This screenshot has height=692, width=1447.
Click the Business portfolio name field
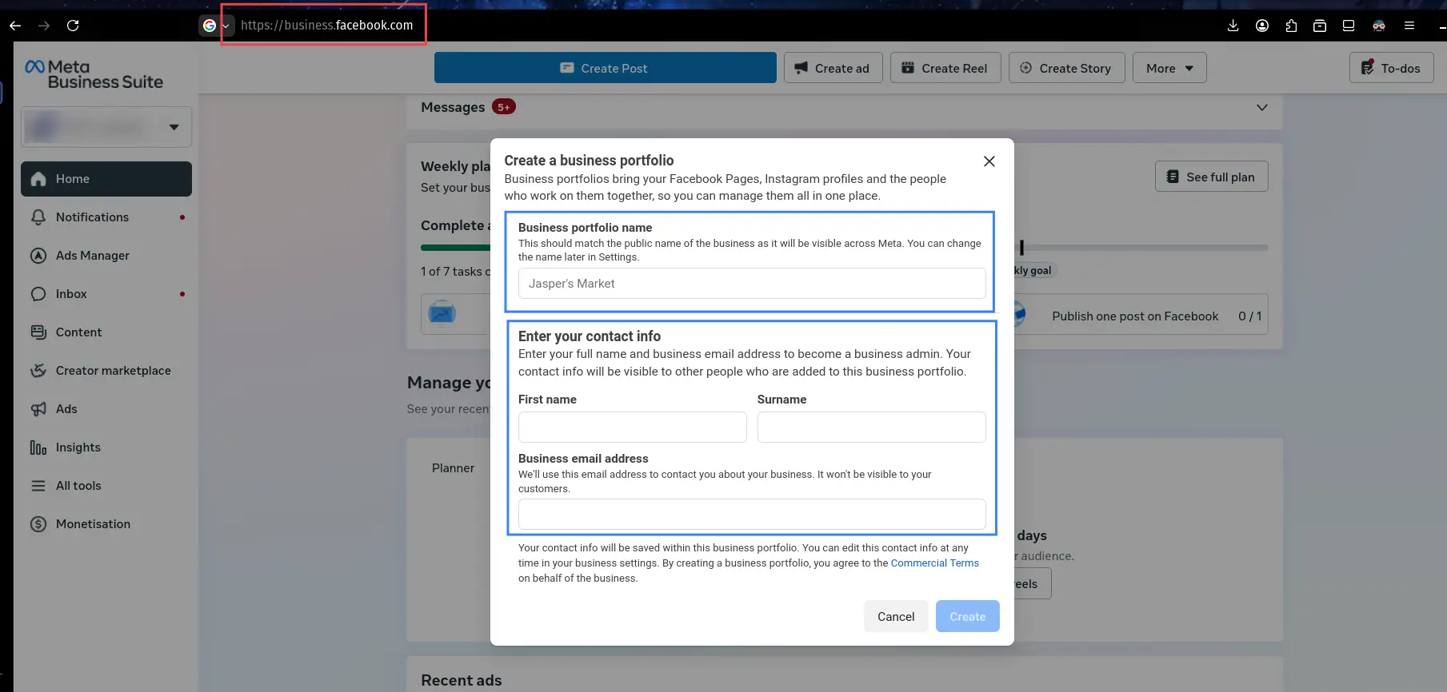coord(752,284)
